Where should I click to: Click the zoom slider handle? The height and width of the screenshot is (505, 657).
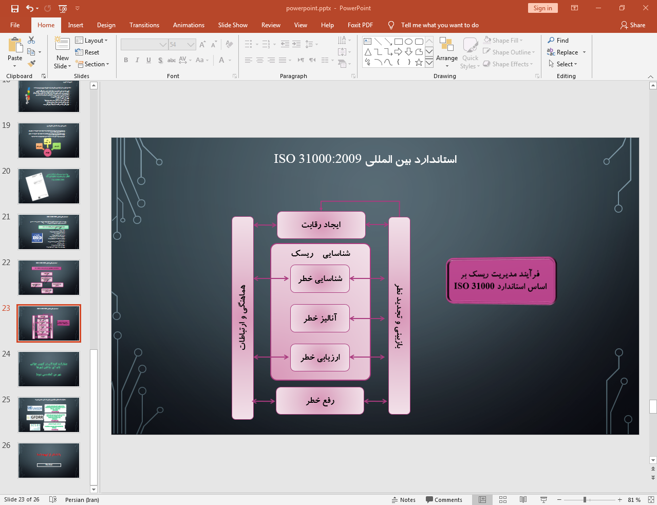[x=585, y=499]
